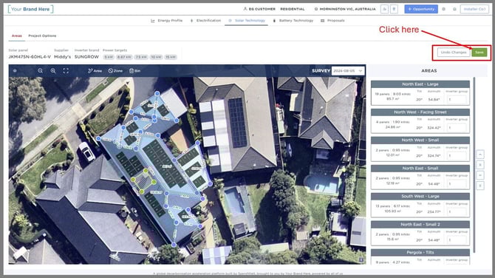Image resolution: width=495 pixels, height=278 pixels.
Task: Select the Zone tool
Action: click(115, 71)
